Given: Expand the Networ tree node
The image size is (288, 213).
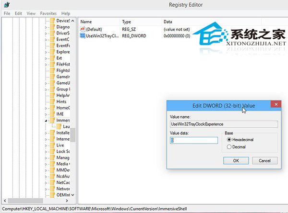Looking at the screenshot, I should (46, 190).
